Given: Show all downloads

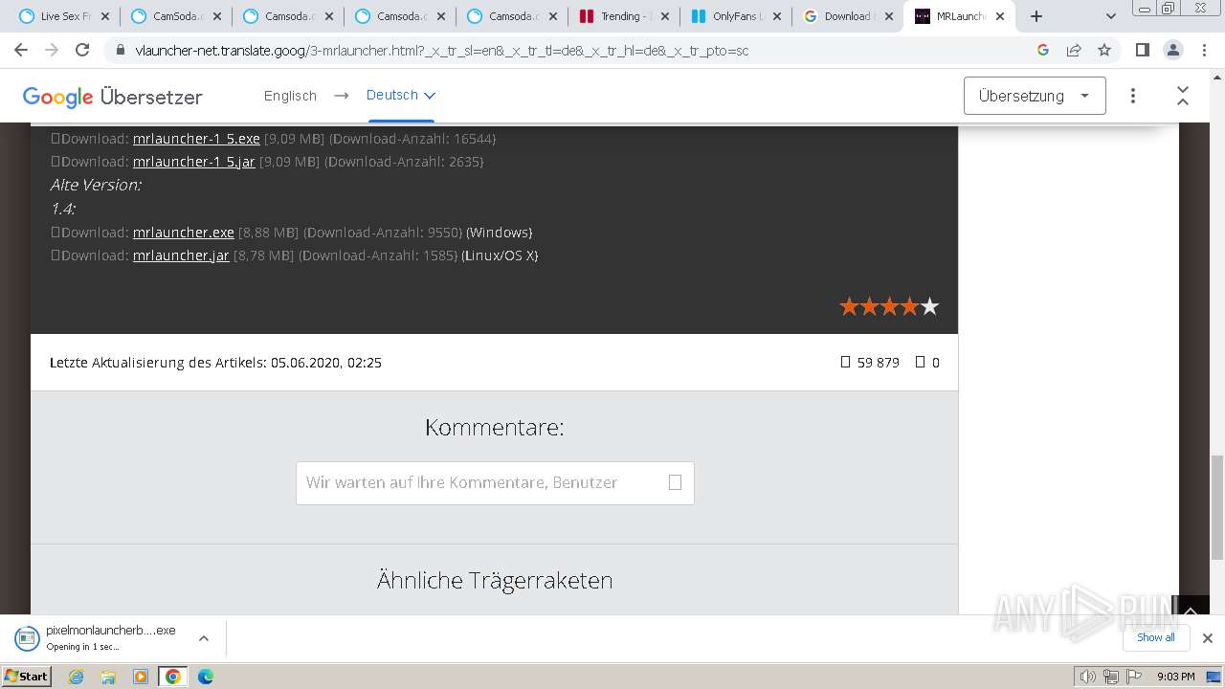Looking at the screenshot, I should click(x=1155, y=637).
